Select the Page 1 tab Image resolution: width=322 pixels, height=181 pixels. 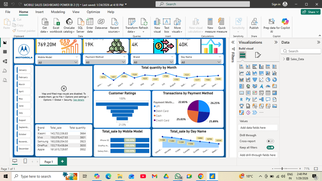[x=49, y=162]
